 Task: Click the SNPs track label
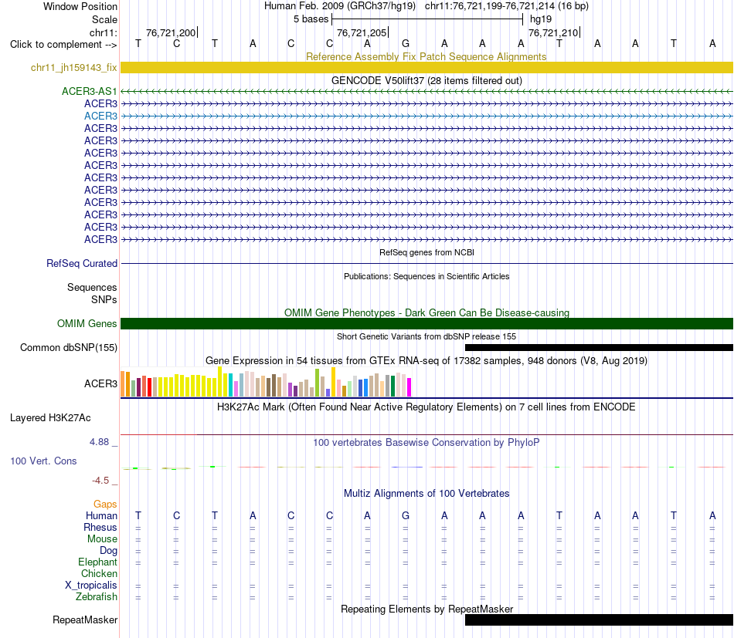[104, 299]
